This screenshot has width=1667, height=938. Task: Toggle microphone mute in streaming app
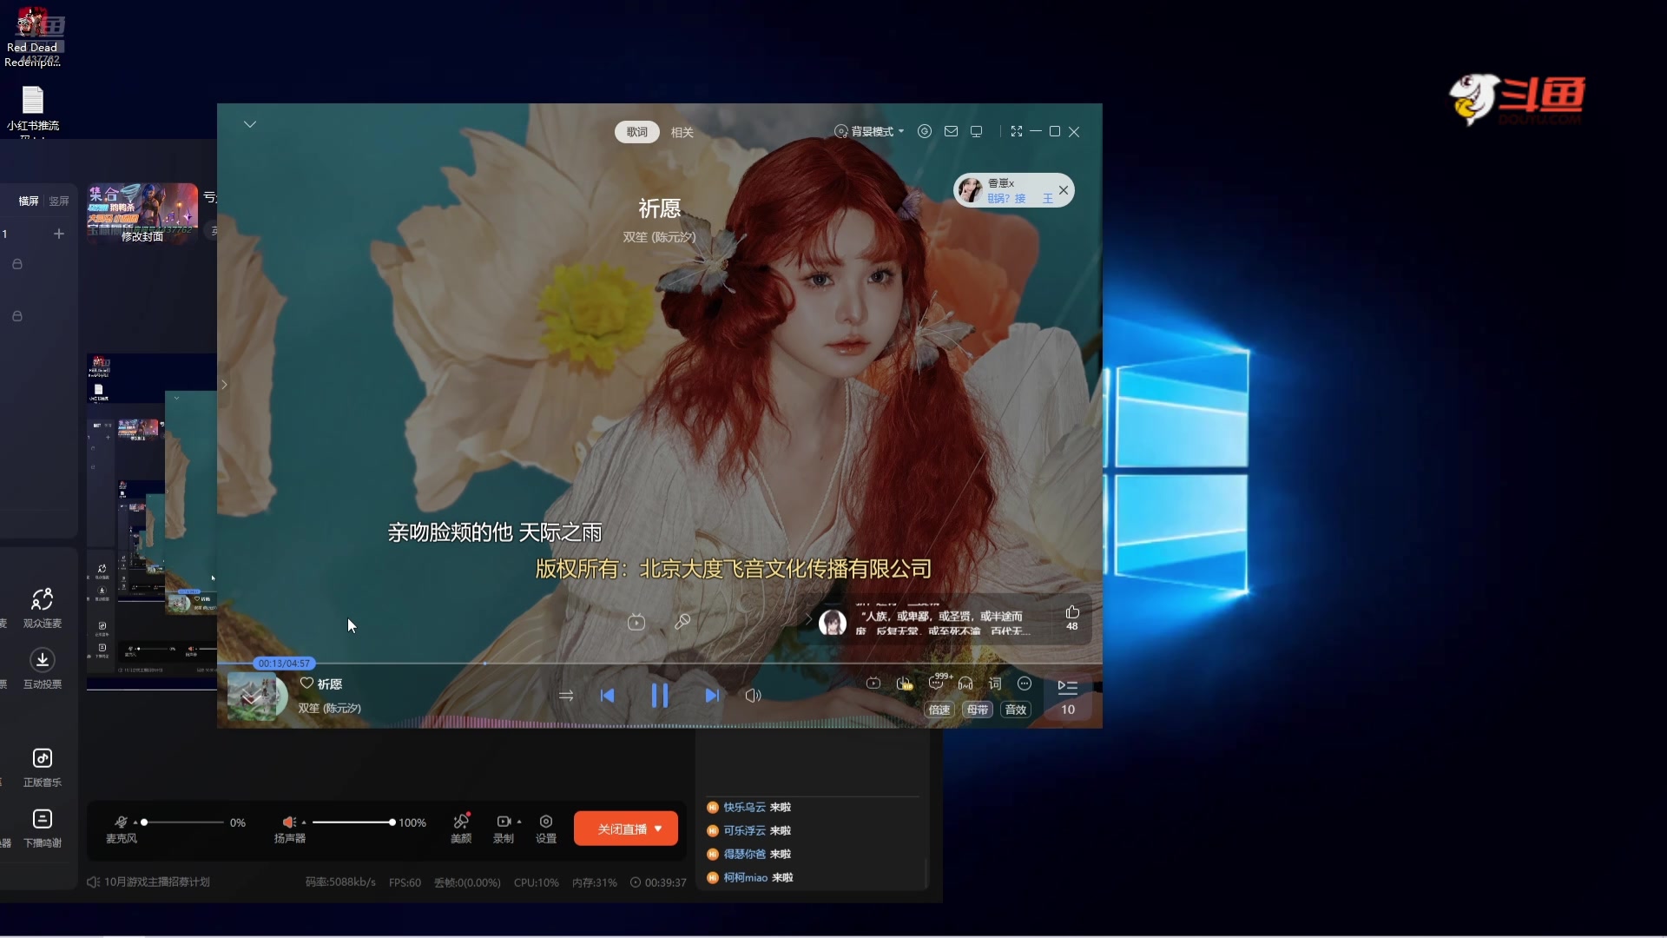pyautogui.click(x=122, y=822)
